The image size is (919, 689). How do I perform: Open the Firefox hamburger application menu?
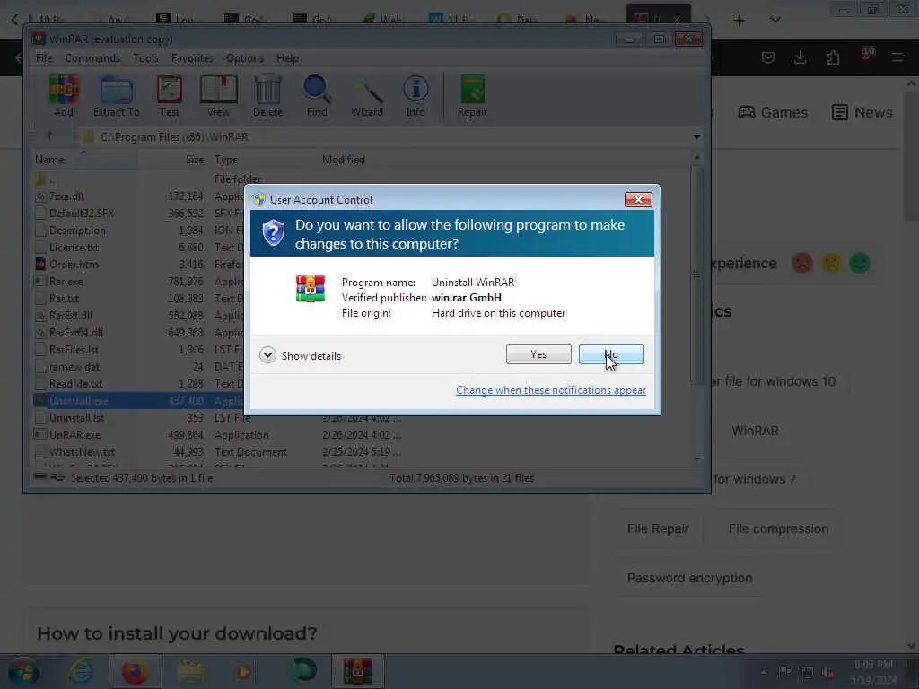tap(897, 57)
